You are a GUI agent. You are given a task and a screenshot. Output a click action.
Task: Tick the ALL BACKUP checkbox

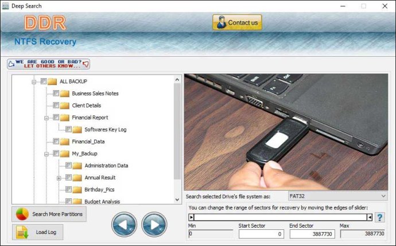(x=44, y=81)
